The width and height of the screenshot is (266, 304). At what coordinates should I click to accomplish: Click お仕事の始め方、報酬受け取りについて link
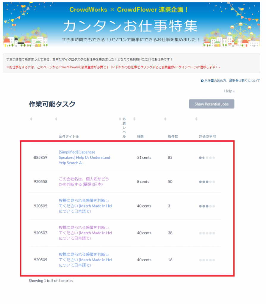235,80
